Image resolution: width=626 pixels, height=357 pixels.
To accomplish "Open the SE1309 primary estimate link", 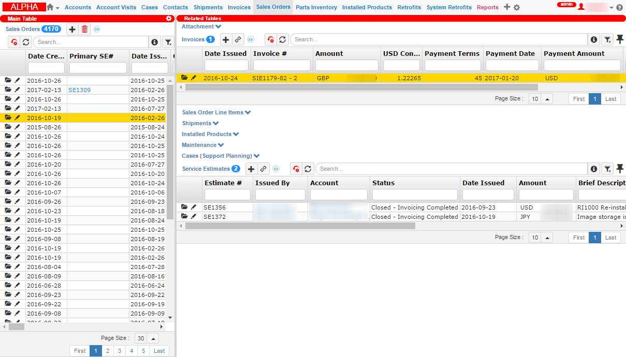I will click(79, 90).
